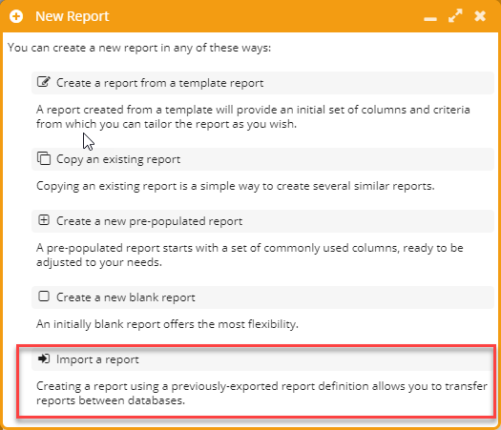Open Create a new pre-populated report

pos(262,221)
